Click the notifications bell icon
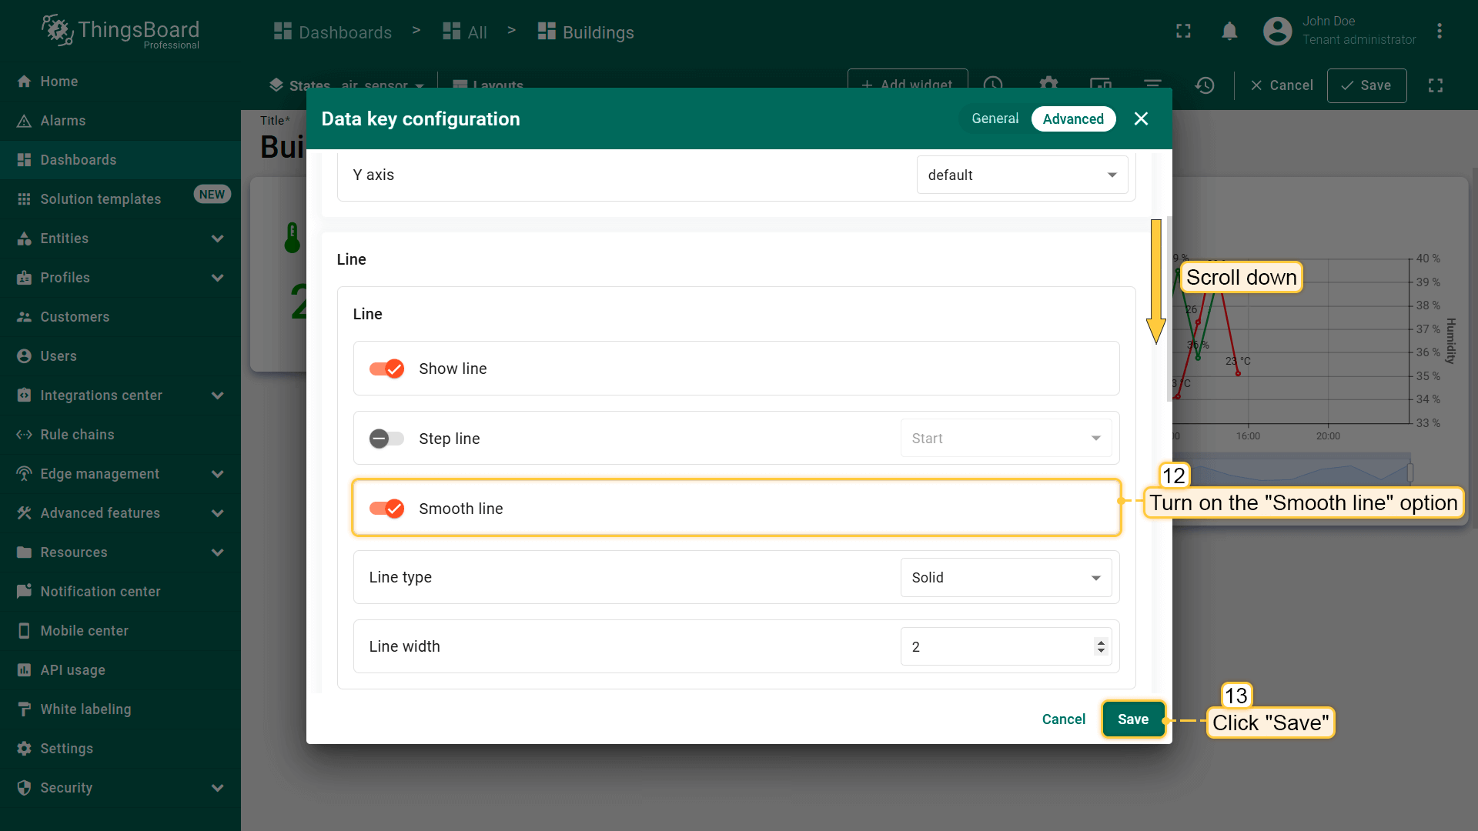 (1229, 32)
